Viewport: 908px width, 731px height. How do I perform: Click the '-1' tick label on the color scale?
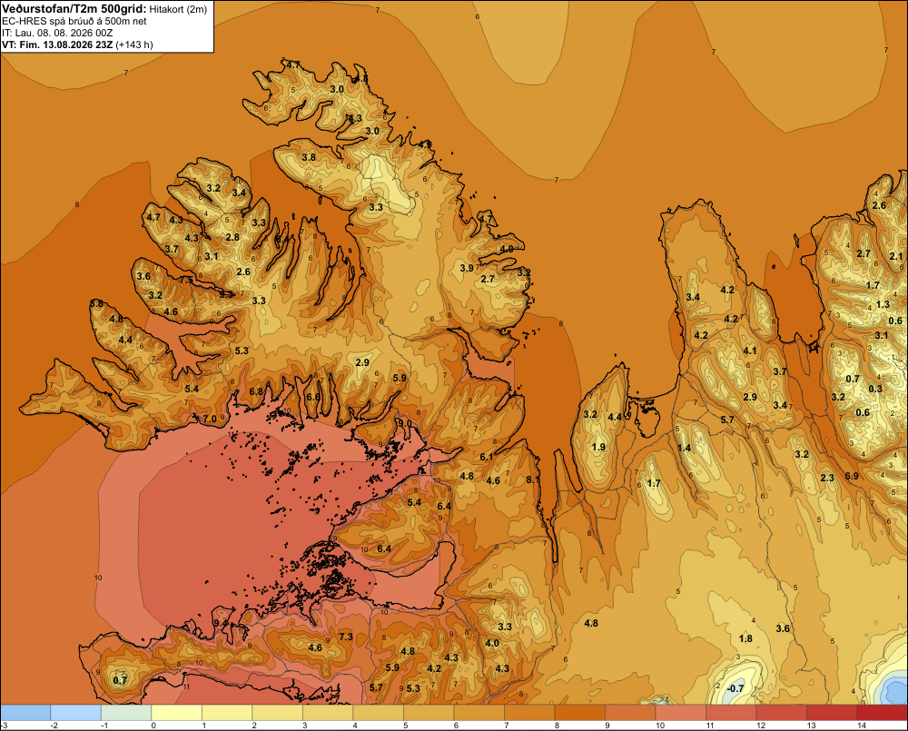[x=104, y=726]
